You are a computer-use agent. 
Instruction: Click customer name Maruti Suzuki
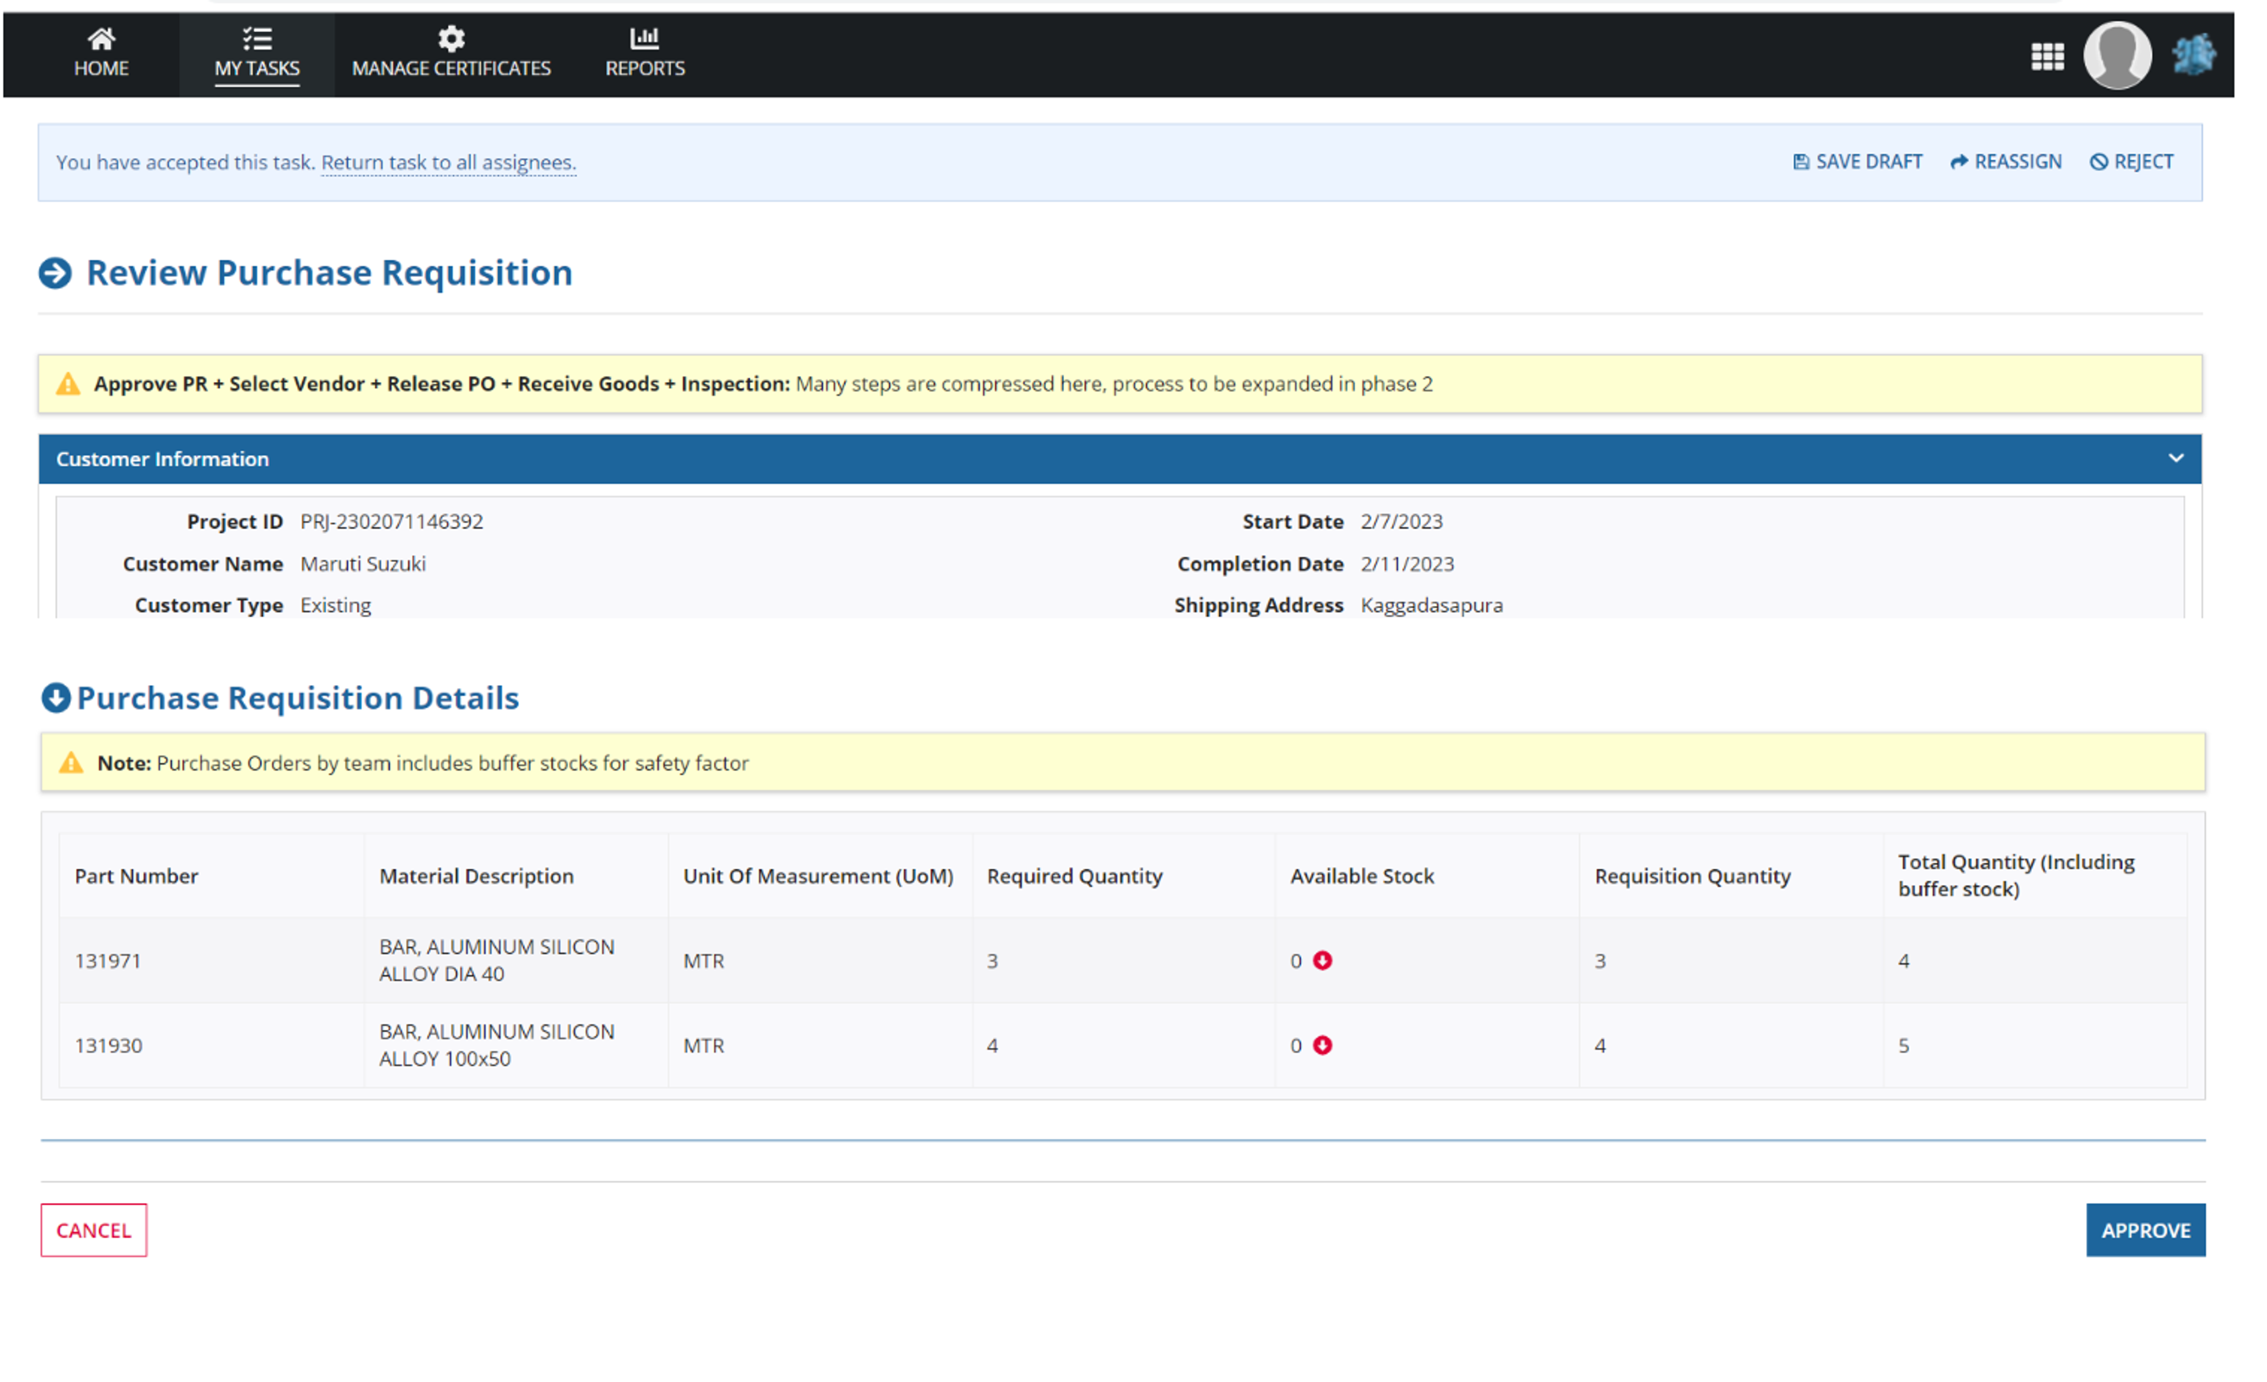[x=362, y=564]
